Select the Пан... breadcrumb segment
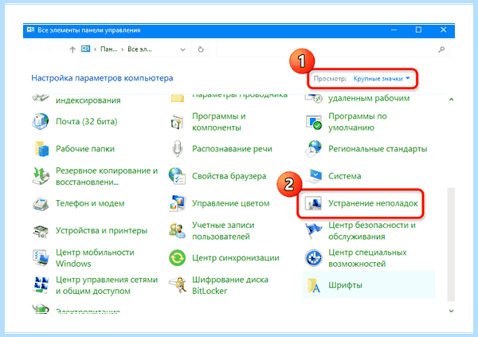This screenshot has width=478, height=337. 109,49
